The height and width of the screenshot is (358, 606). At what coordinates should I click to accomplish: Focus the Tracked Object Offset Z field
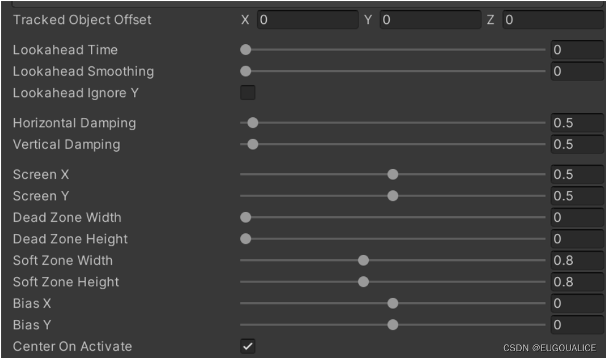[553, 20]
